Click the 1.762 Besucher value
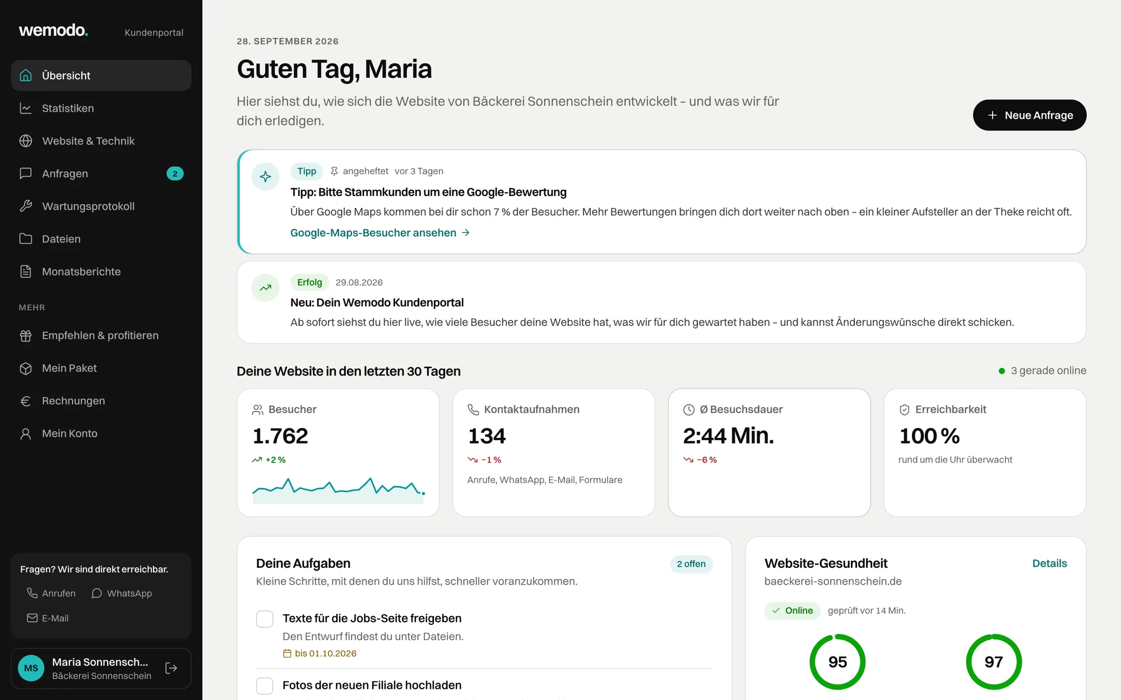The height and width of the screenshot is (700, 1121). (280, 436)
